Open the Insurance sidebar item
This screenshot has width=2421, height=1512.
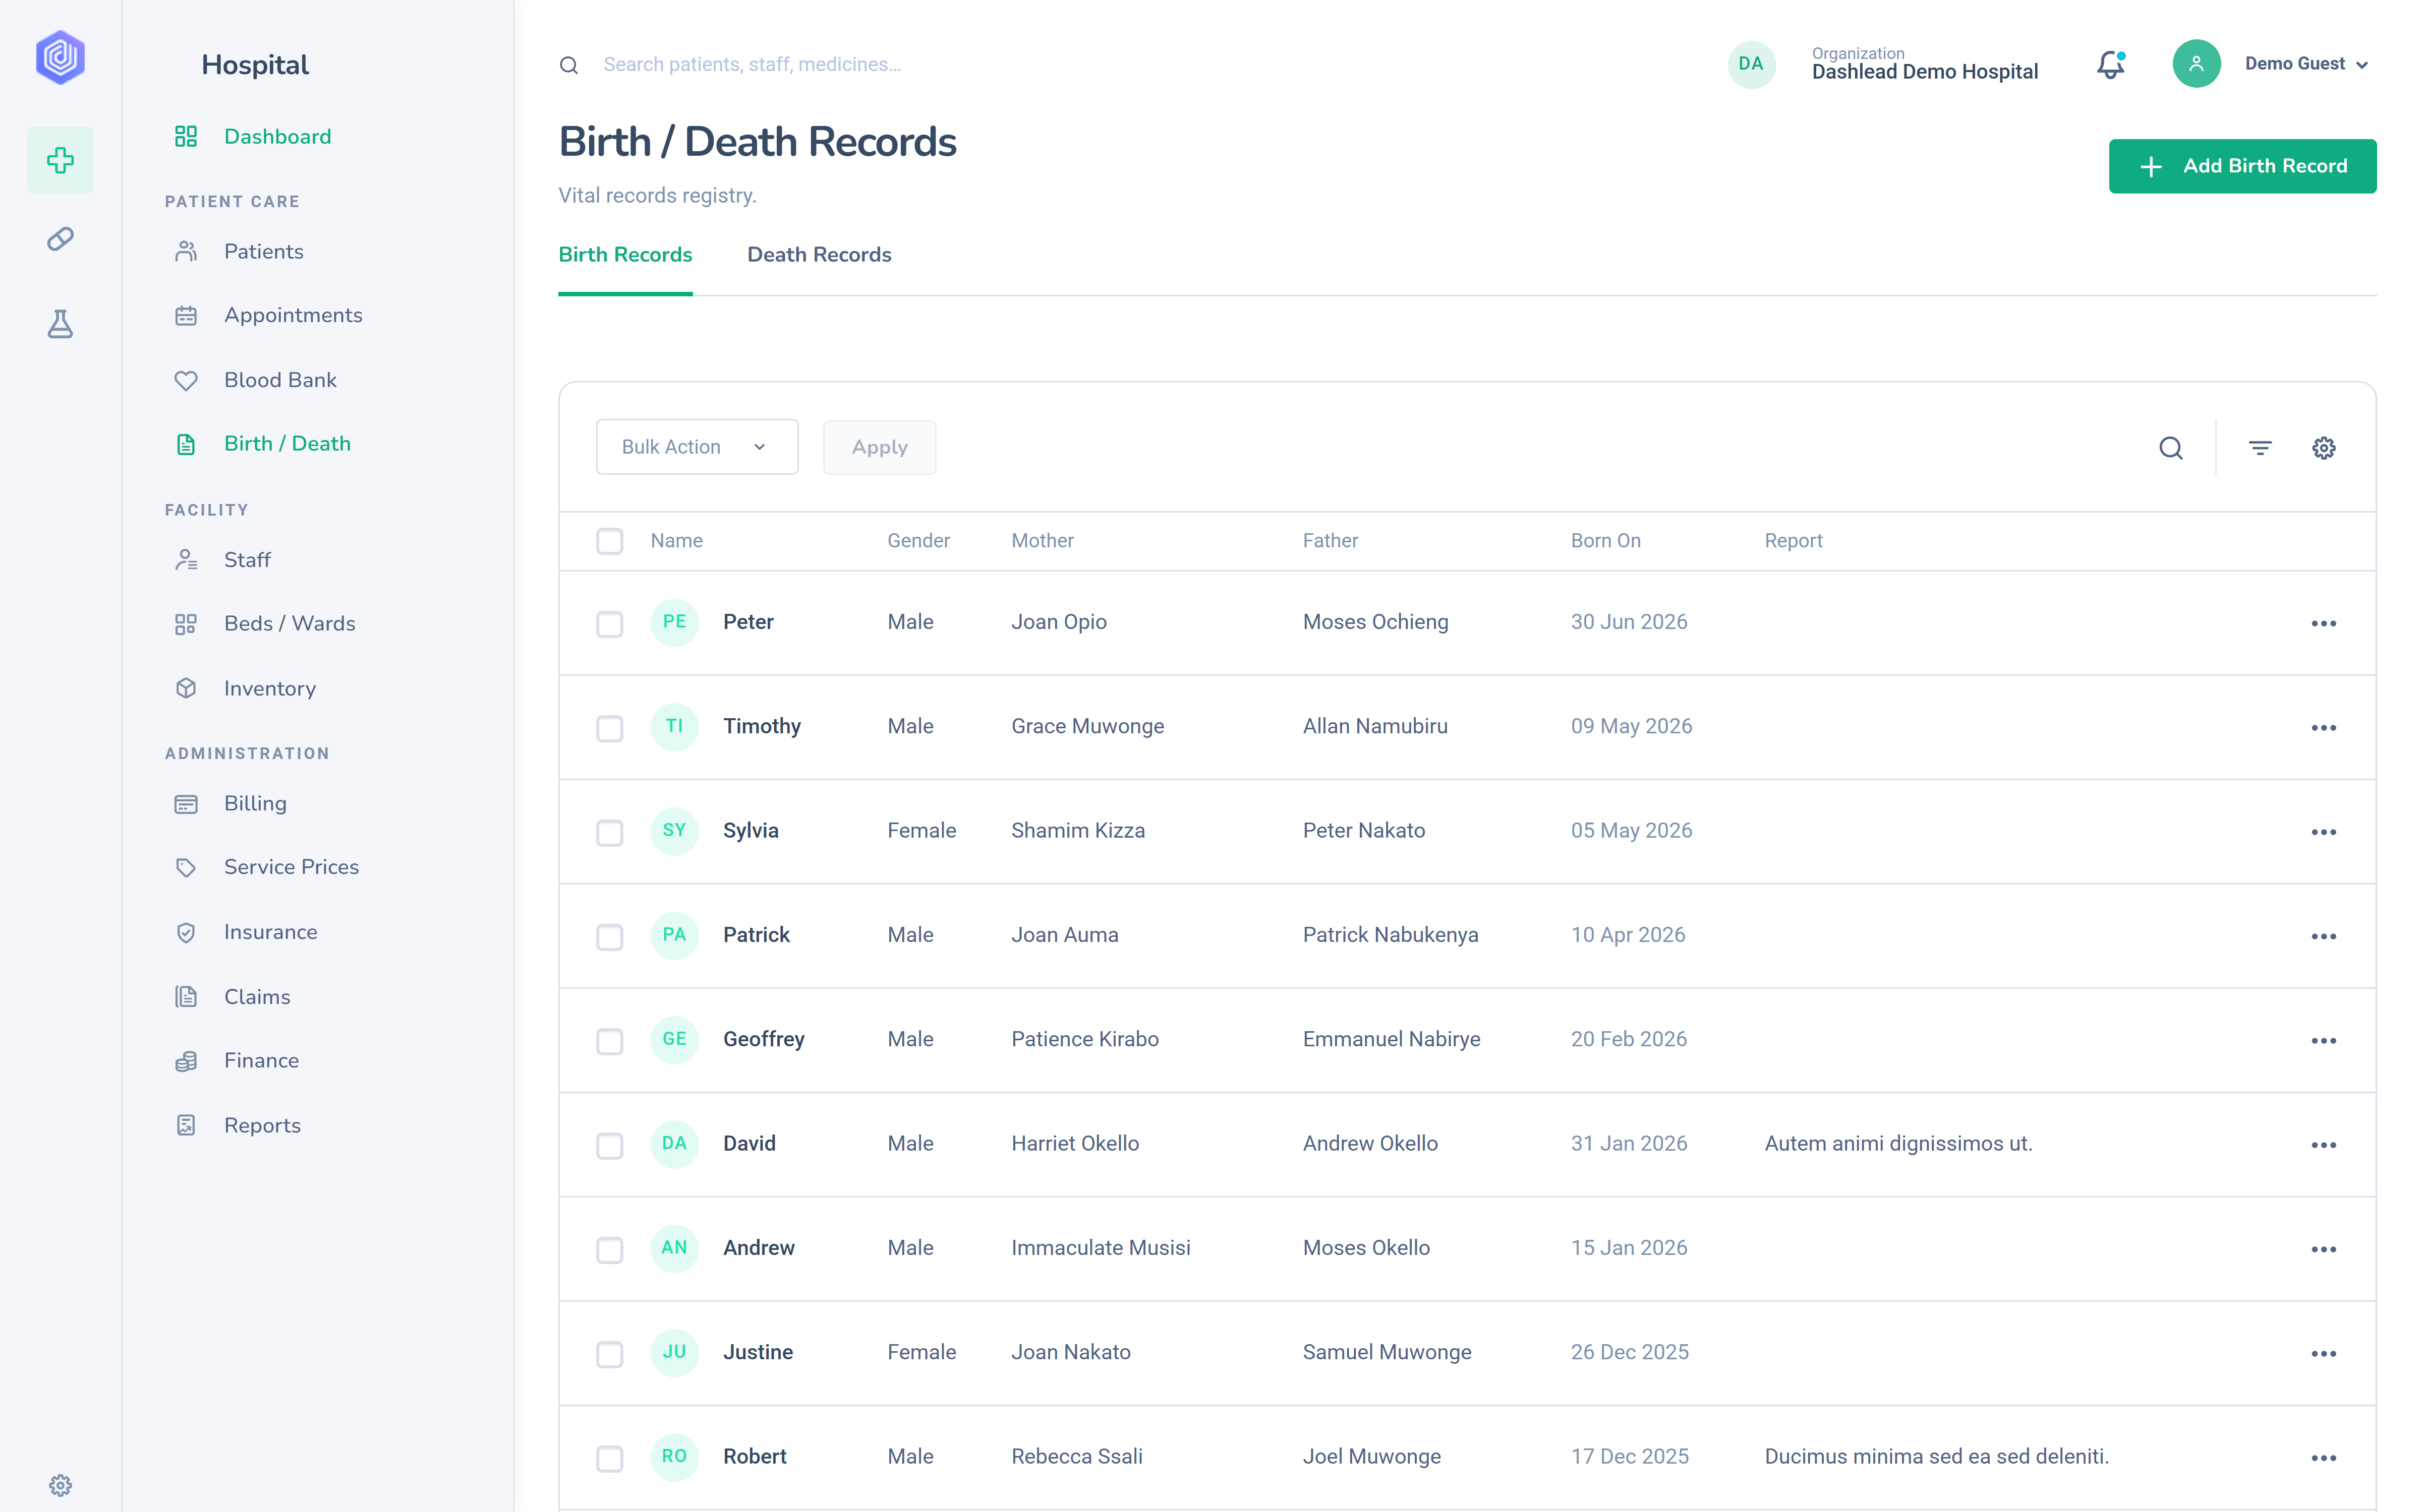[x=270, y=931]
